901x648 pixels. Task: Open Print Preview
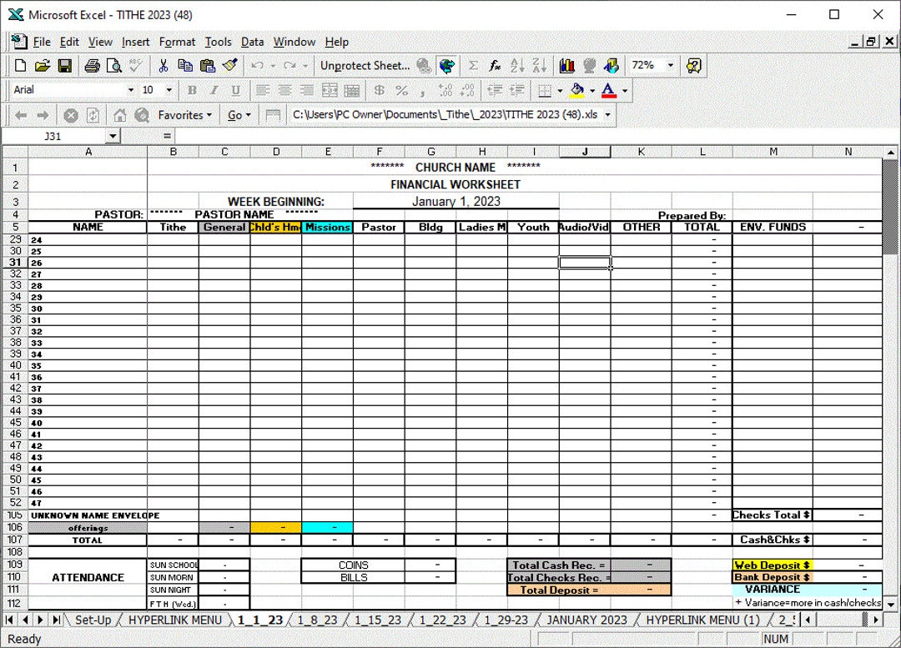[113, 65]
